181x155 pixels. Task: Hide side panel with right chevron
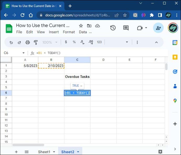[x=175, y=149]
